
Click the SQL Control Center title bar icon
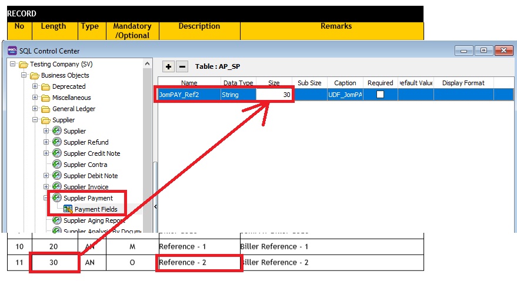[x=12, y=51]
